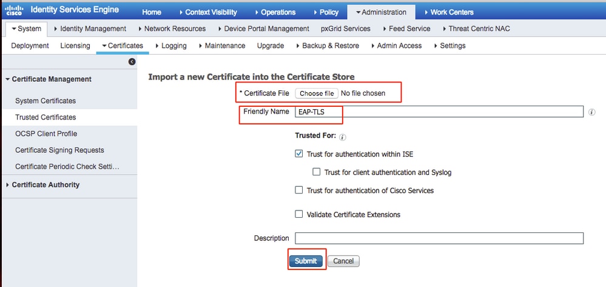The width and height of the screenshot is (606, 287).
Task: Check Trust for authentication of Cisco Services
Action: (298, 190)
